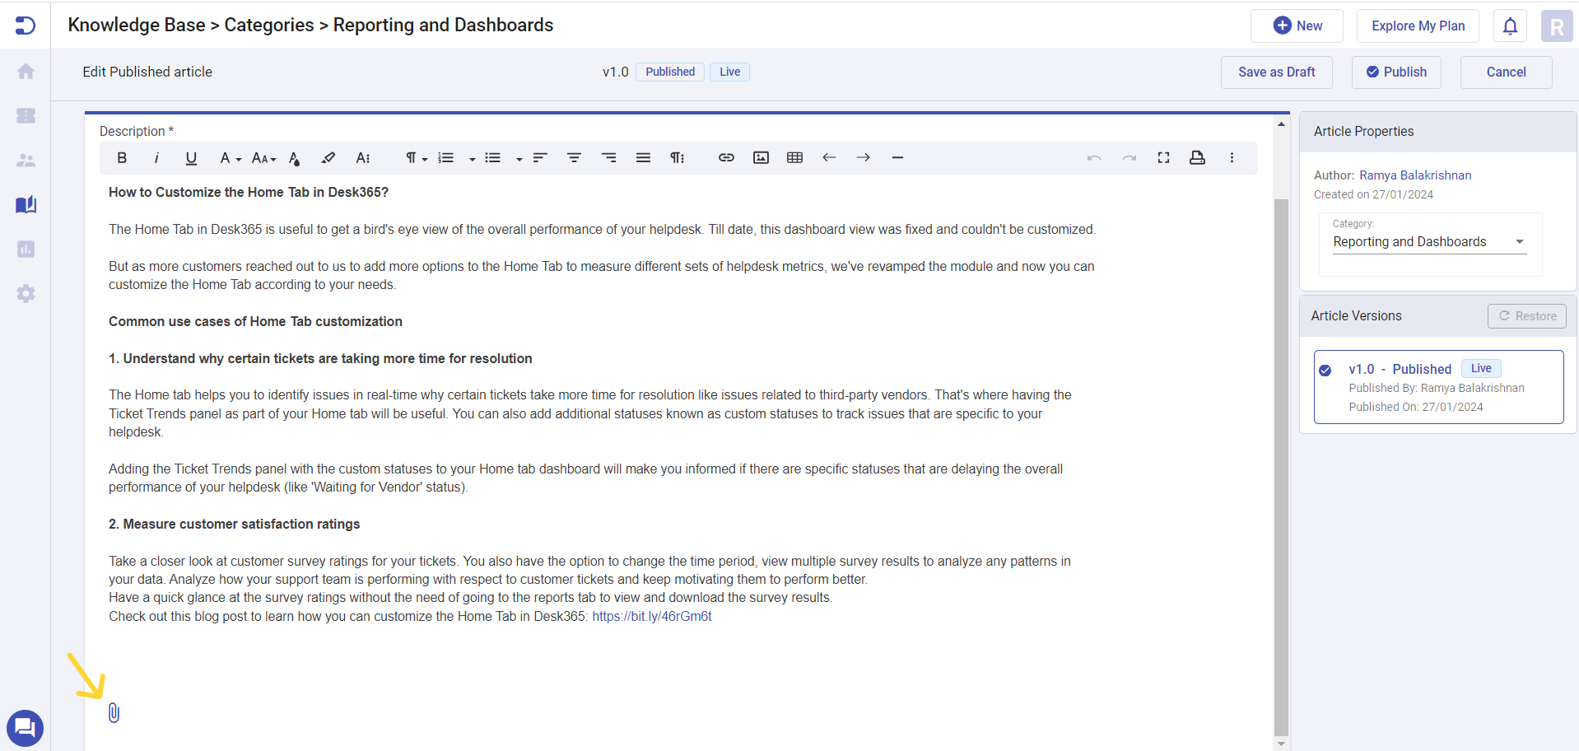The height and width of the screenshot is (751, 1579).
Task: Toggle underline formatting
Action: click(191, 157)
